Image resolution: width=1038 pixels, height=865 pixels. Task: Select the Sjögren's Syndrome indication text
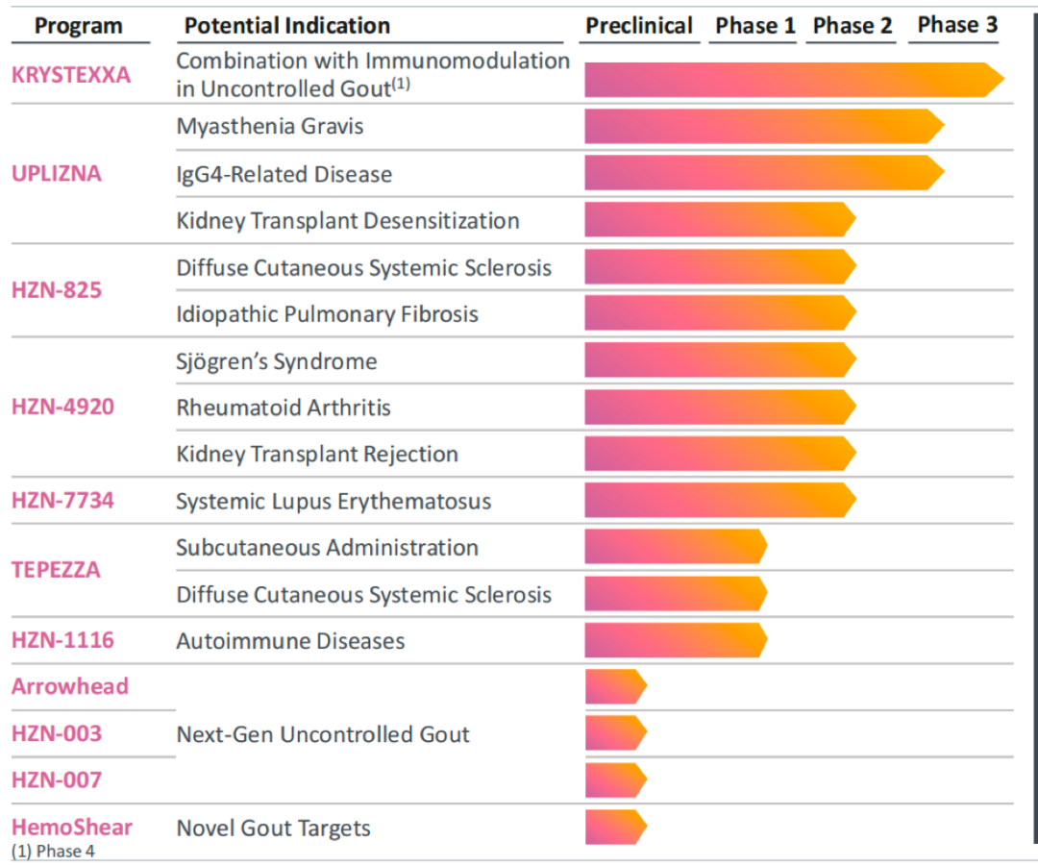[x=277, y=361]
